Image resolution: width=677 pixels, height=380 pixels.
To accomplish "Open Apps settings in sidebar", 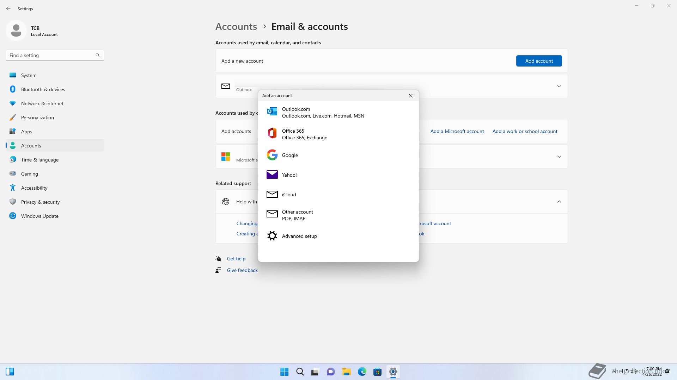I will pos(55,132).
